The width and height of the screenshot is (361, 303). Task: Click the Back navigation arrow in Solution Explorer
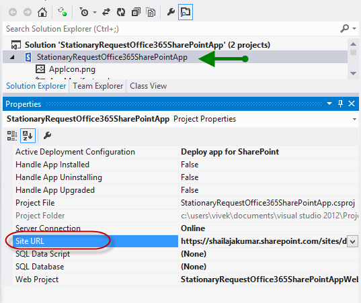pyautogui.click(x=13, y=12)
